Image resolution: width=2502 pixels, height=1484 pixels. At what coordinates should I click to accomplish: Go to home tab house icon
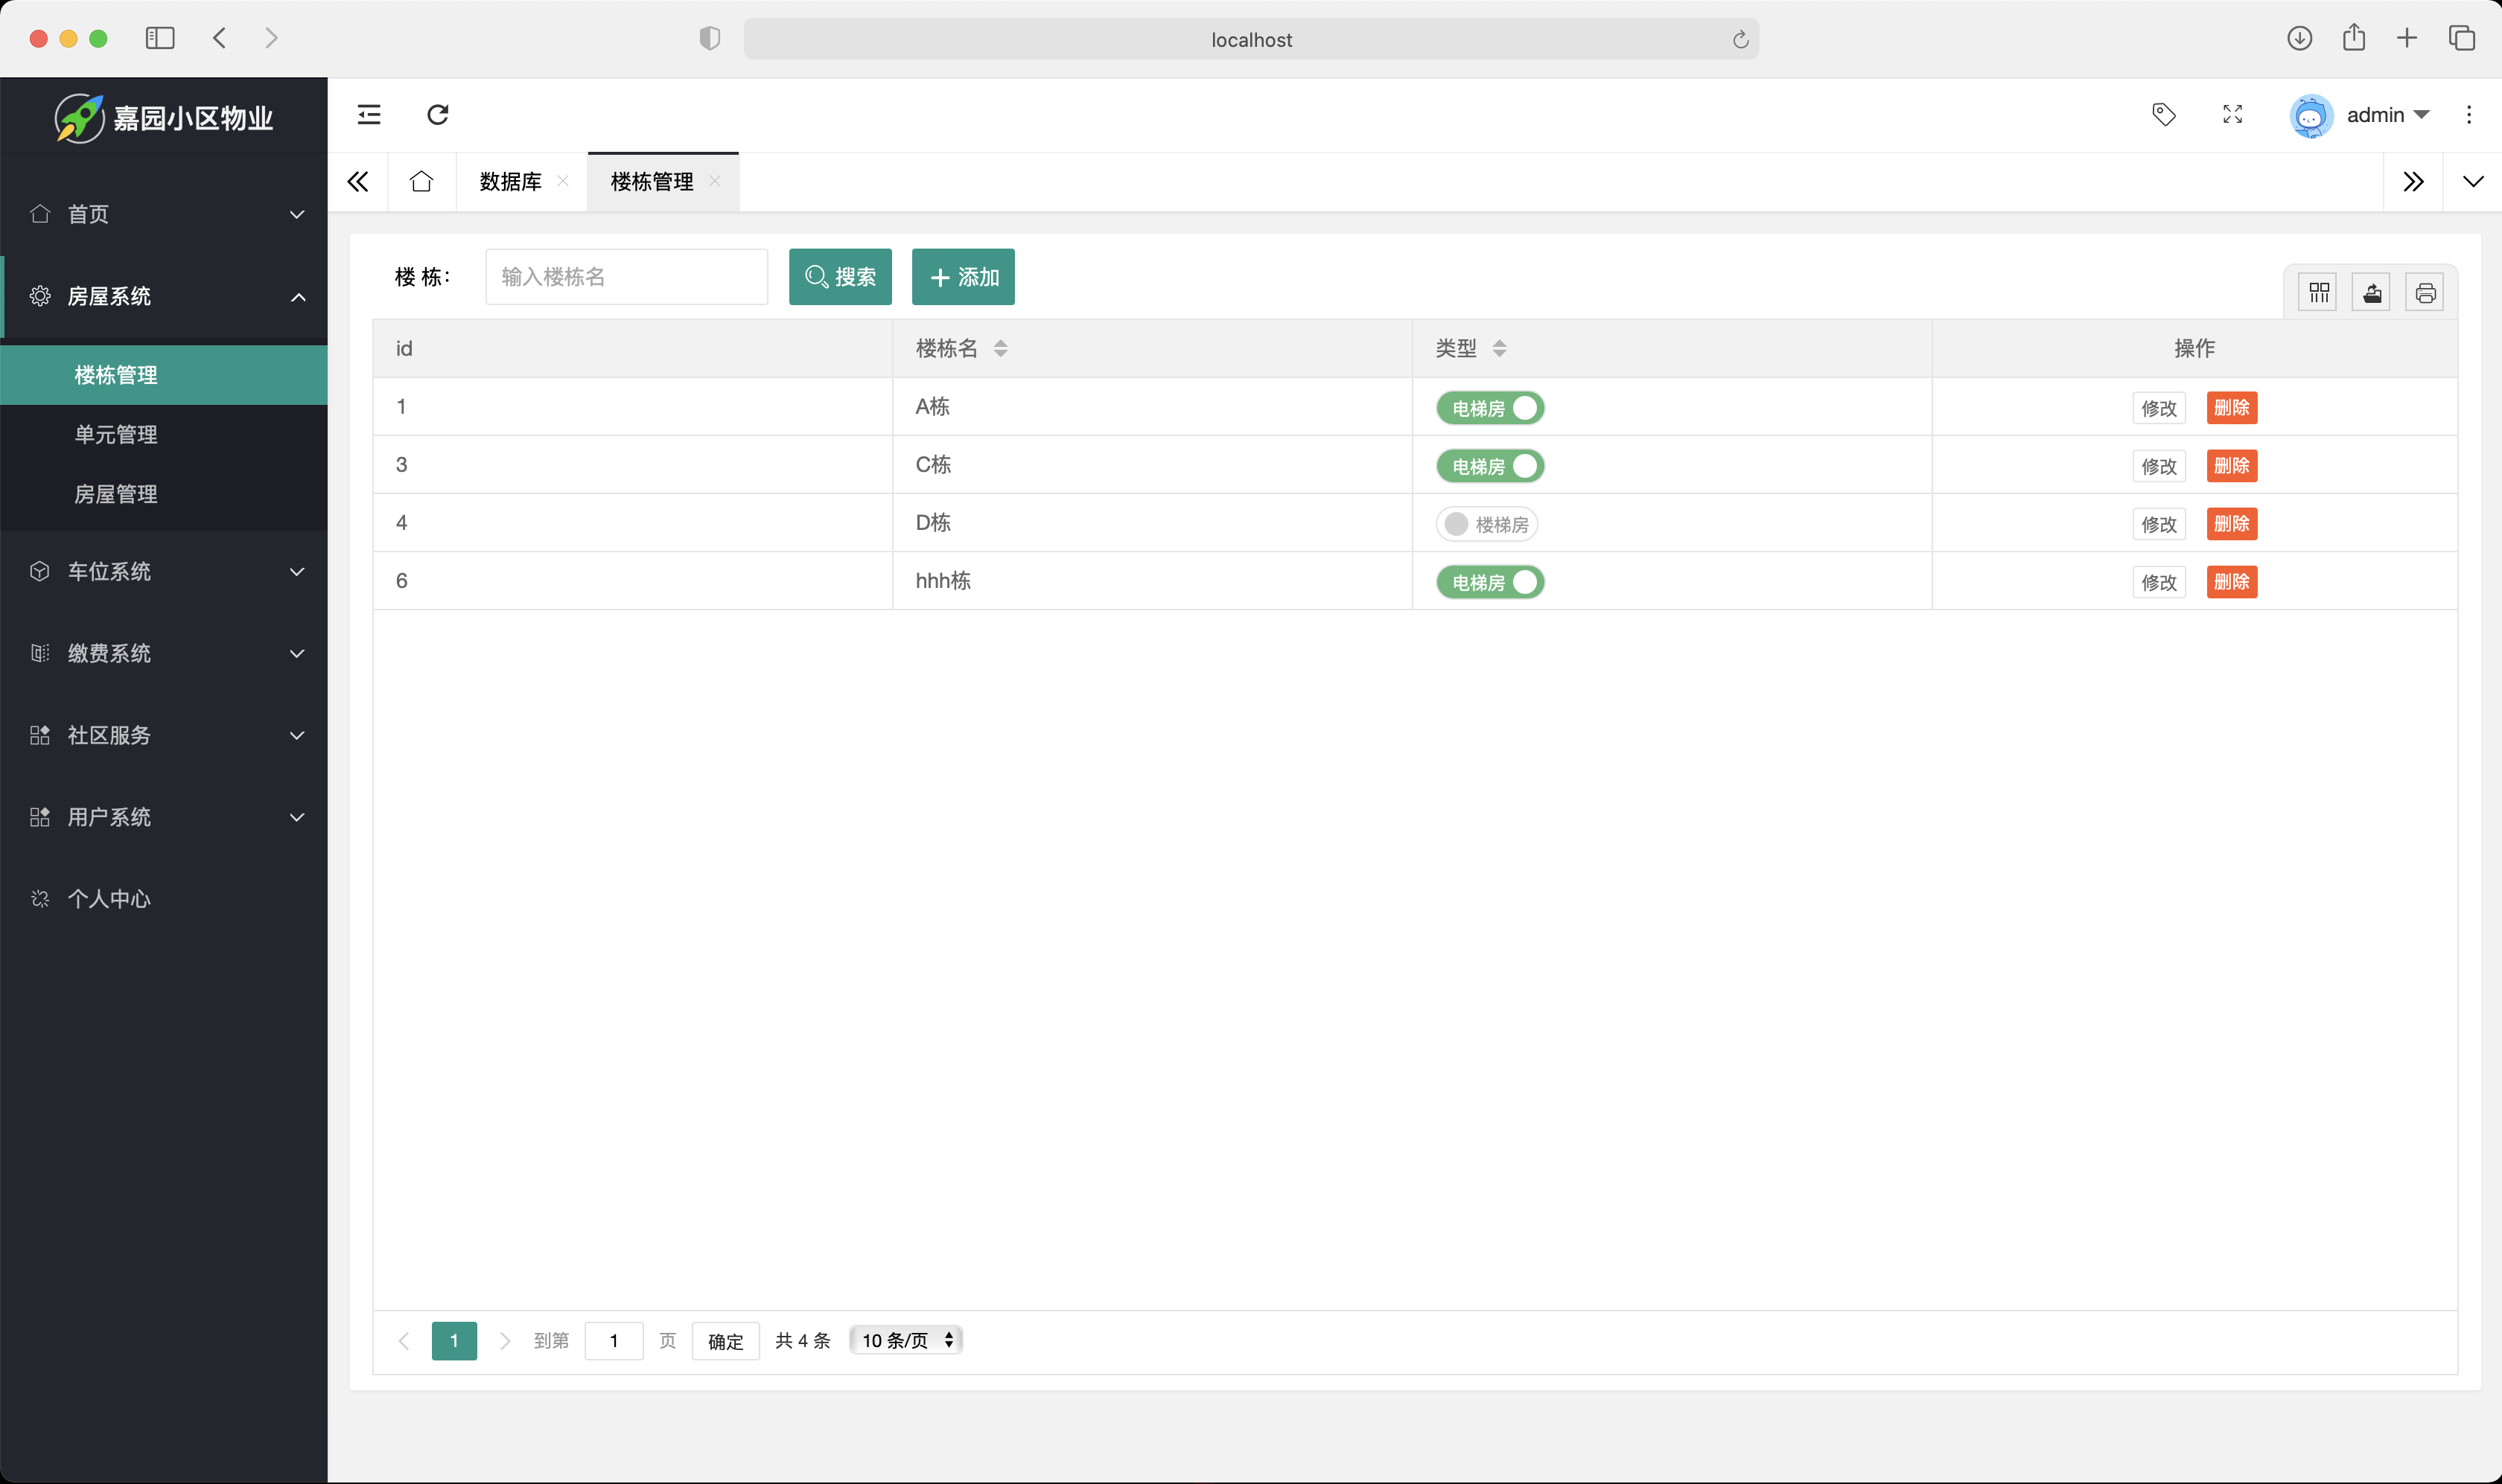(x=421, y=181)
